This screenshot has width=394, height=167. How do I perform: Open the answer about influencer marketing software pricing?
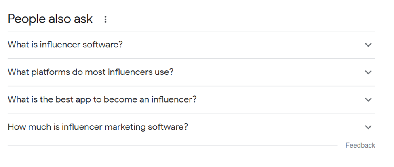tap(98, 127)
